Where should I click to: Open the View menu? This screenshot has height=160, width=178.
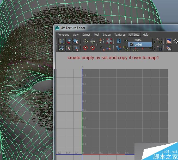pyautogui.click(x=76, y=35)
